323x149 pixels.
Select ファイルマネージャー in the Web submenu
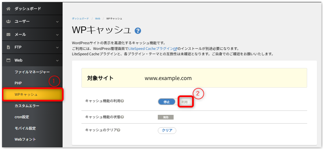[32, 72]
